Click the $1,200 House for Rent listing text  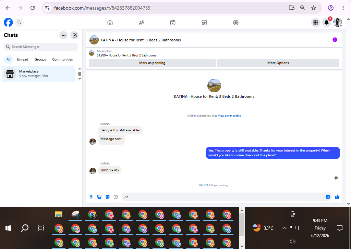click(x=126, y=55)
